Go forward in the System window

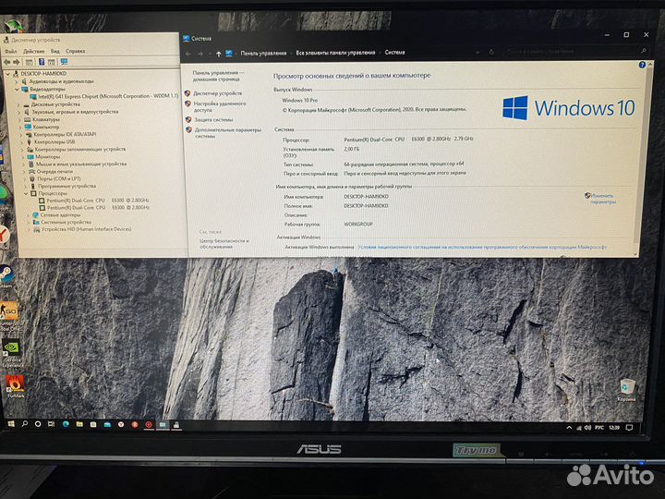click(x=200, y=54)
